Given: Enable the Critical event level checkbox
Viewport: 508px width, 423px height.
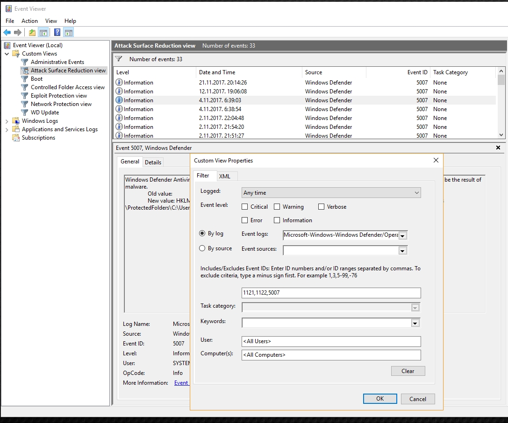Looking at the screenshot, I should pyautogui.click(x=245, y=207).
